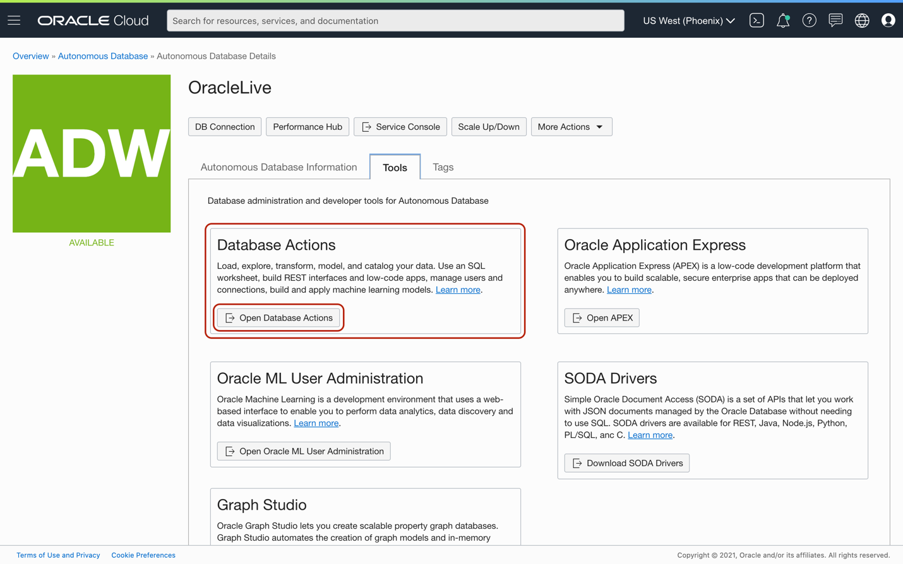Viewport: 903px width, 564px height.
Task: Open the notifications bell
Action: click(x=783, y=21)
